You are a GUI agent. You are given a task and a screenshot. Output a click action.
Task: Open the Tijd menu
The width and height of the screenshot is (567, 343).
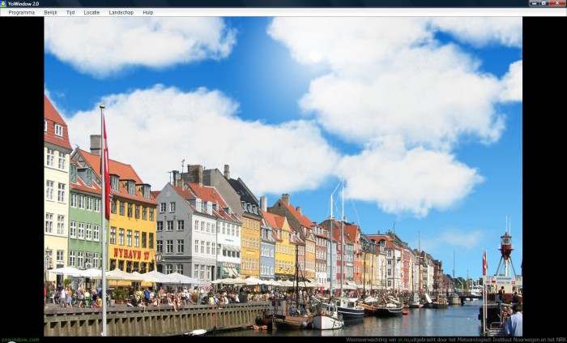coord(70,12)
